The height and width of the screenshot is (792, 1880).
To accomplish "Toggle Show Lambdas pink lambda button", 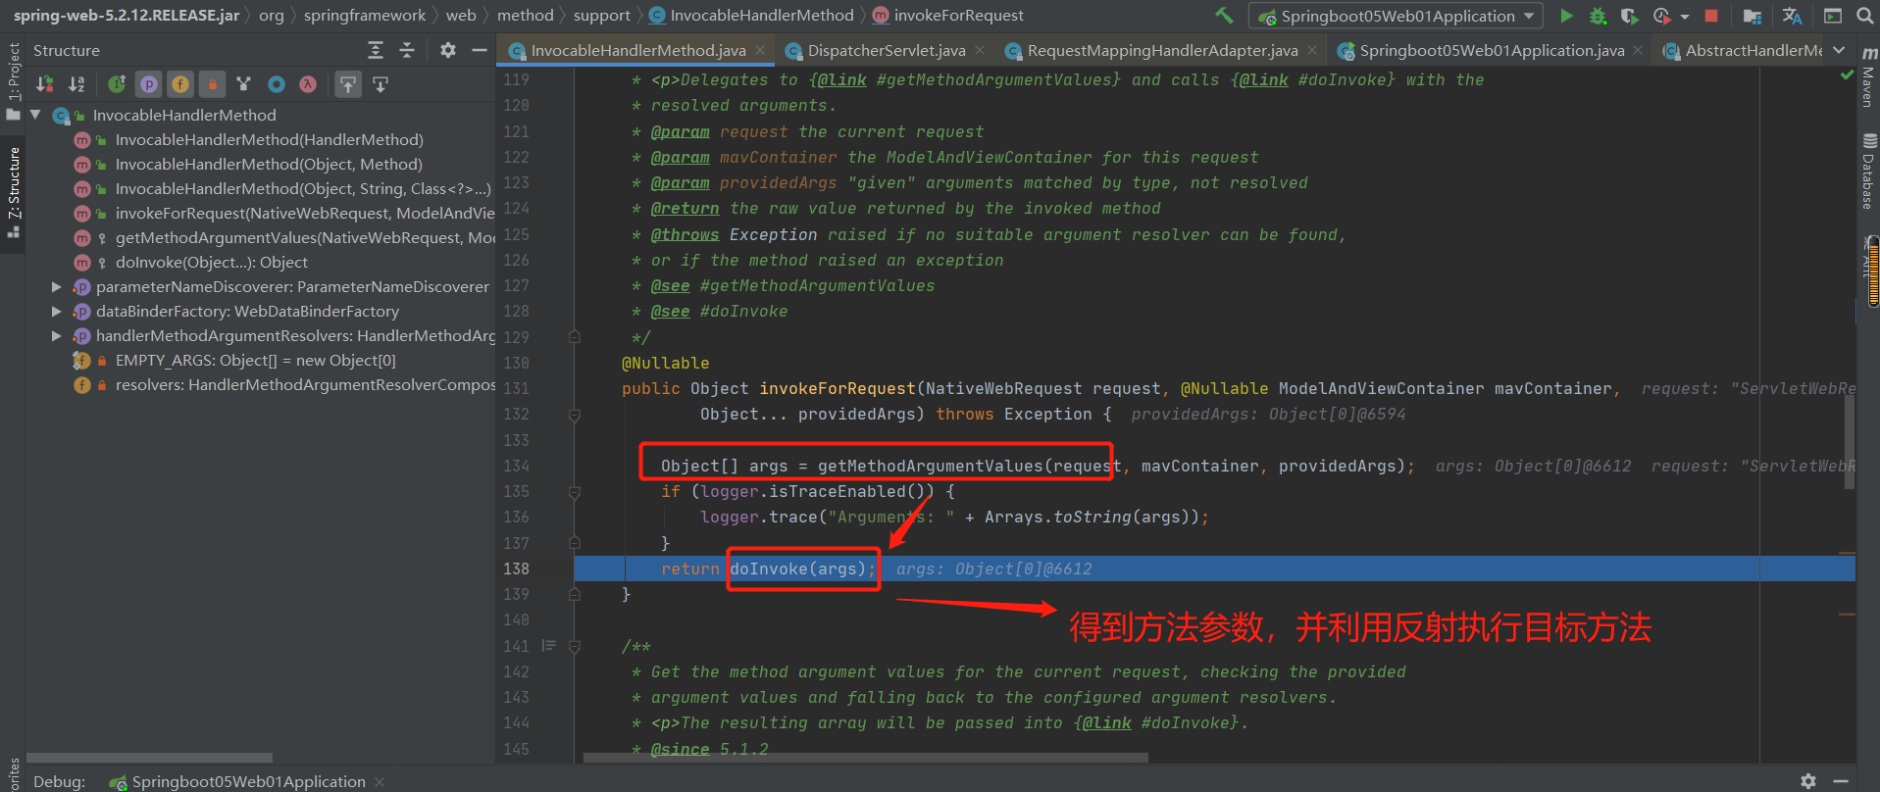I will pyautogui.click(x=308, y=84).
